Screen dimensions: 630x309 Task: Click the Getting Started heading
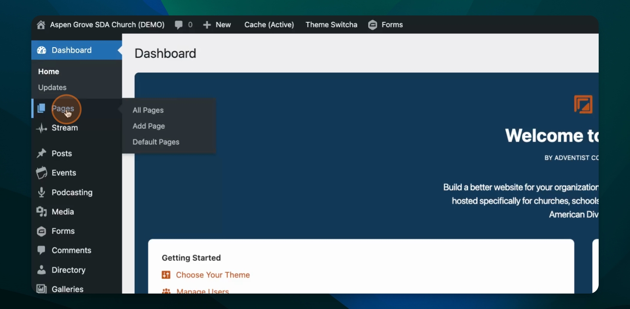(191, 258)
